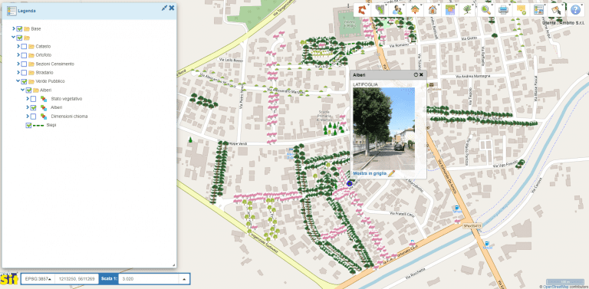Click the pencil edit icon in the popup
This screenshot has height=289, width=589.
[392, 173]
